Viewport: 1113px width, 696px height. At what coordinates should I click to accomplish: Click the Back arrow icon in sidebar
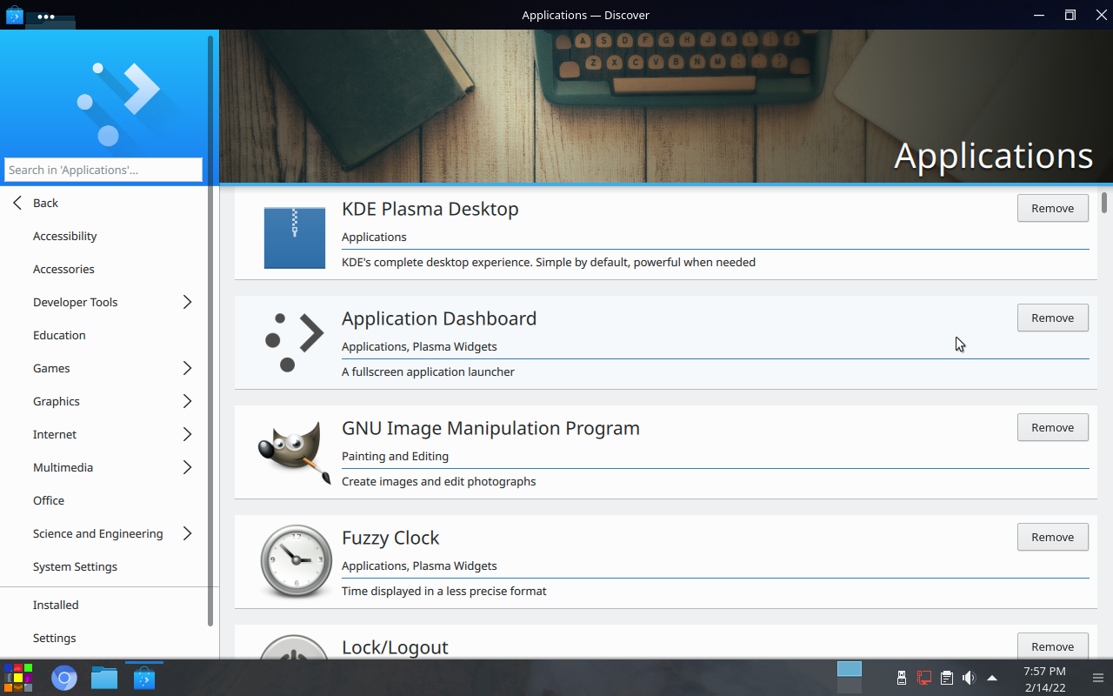17,203
